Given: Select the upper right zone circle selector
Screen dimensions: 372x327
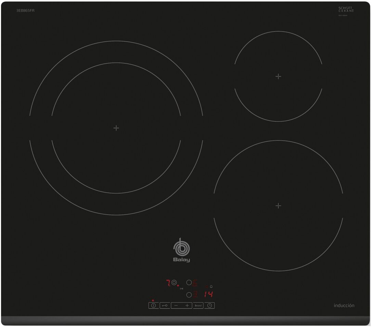Looking at the screenshot, I should (189, 283).
